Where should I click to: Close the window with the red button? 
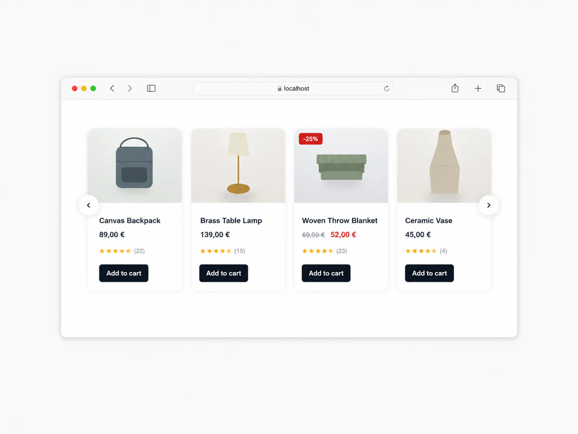[75, 88]
